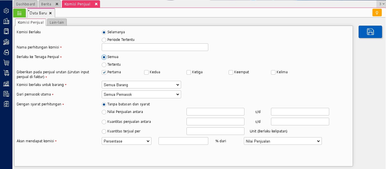Select the Periode Tertentu radio option
Image resolution: width=386 pixels, height=169 pixels.
pos(104,40)
